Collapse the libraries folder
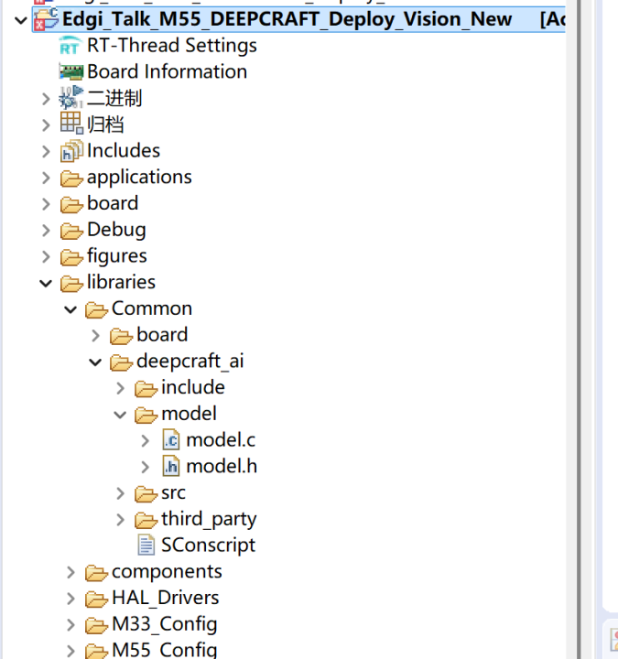618x659 pixels. (x=46, y=283)
